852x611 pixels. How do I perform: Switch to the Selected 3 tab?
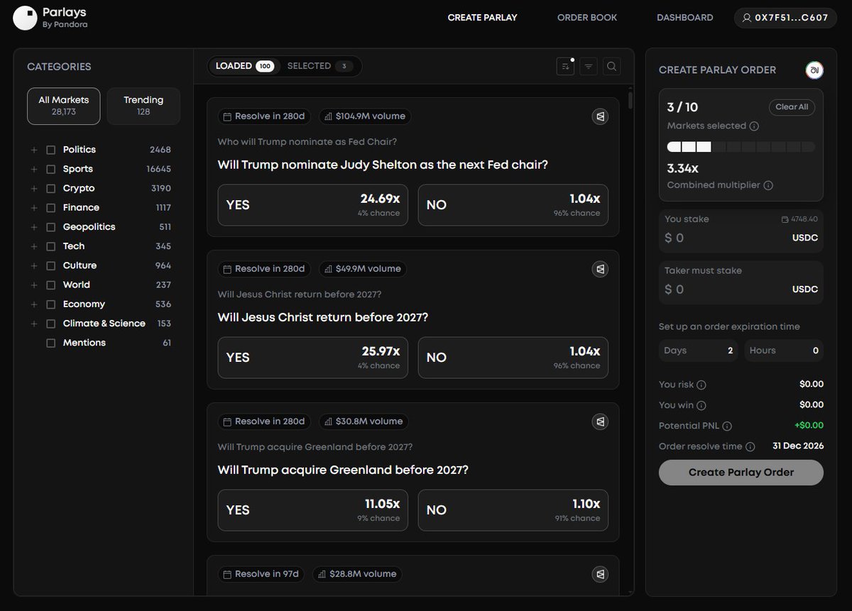pyautogui.click(x=320, y=66)
